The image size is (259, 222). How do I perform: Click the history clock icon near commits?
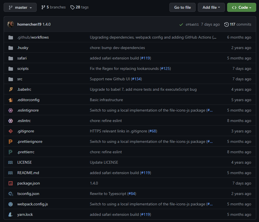(x=227, y=25)
